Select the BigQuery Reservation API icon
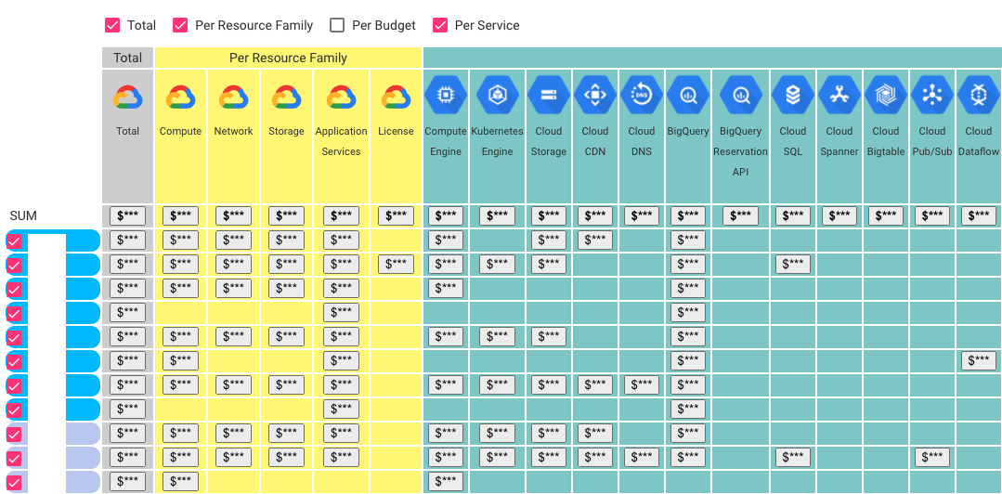The image size is (1002, 494). (740, 95)
